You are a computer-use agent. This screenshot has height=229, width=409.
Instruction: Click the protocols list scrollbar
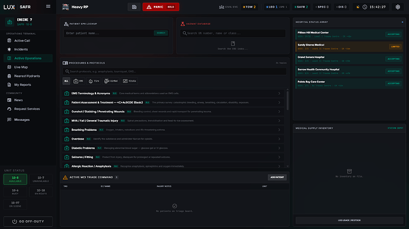tap(287, 101)
